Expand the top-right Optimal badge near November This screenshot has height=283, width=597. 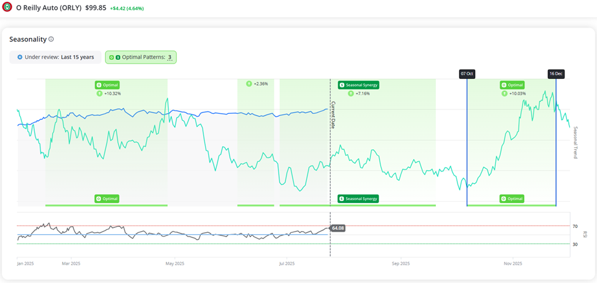pyautogui.click(x=512, y=85)
